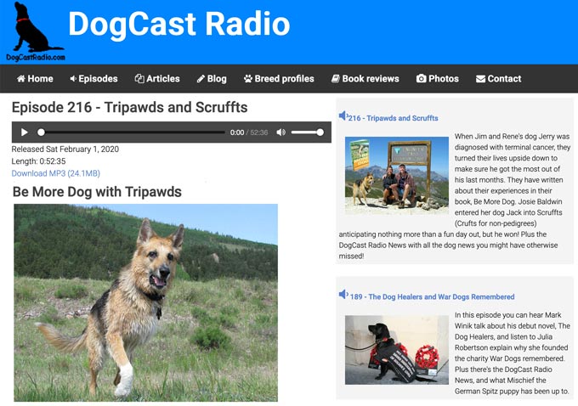Viewport: 578px width, 406px height.
Task: Click 'Episode 216 - Tripawds and Scruffts' heading
Action: pyautogui.click(x=130, y=108)
